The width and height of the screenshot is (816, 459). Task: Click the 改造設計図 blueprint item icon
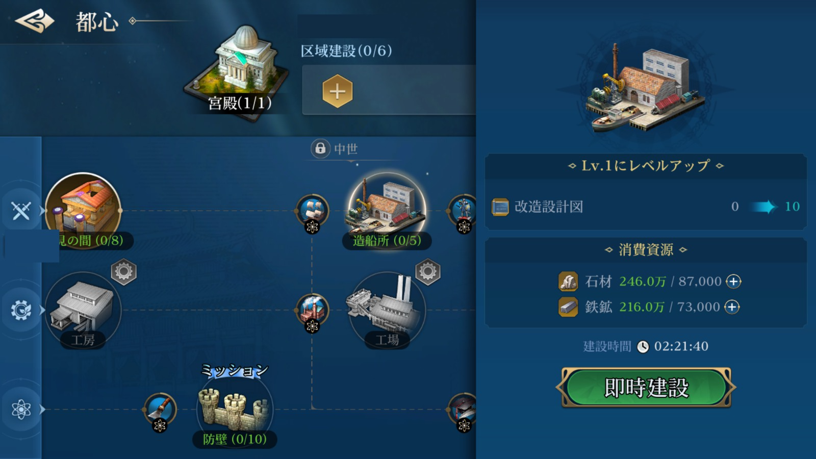500,207
